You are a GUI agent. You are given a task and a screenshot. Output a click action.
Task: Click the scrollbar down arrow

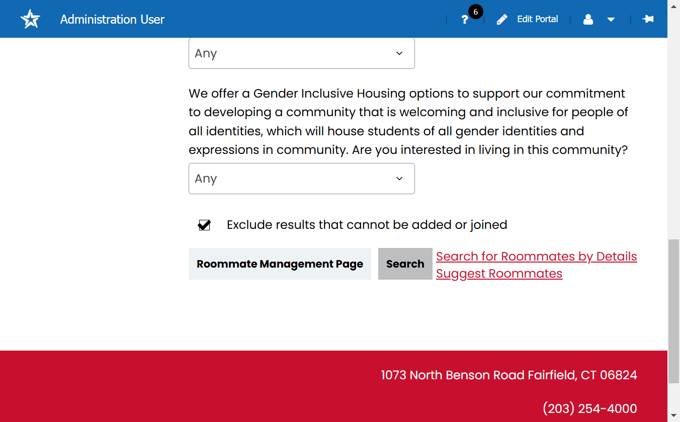pyautogui.click(x=673, y=416)
